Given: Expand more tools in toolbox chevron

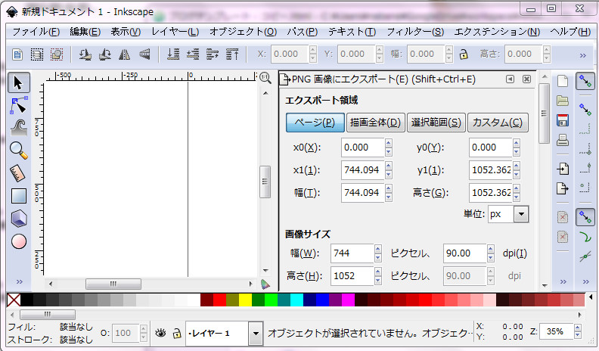Looking at the screenshot, I should coord(19,282).
